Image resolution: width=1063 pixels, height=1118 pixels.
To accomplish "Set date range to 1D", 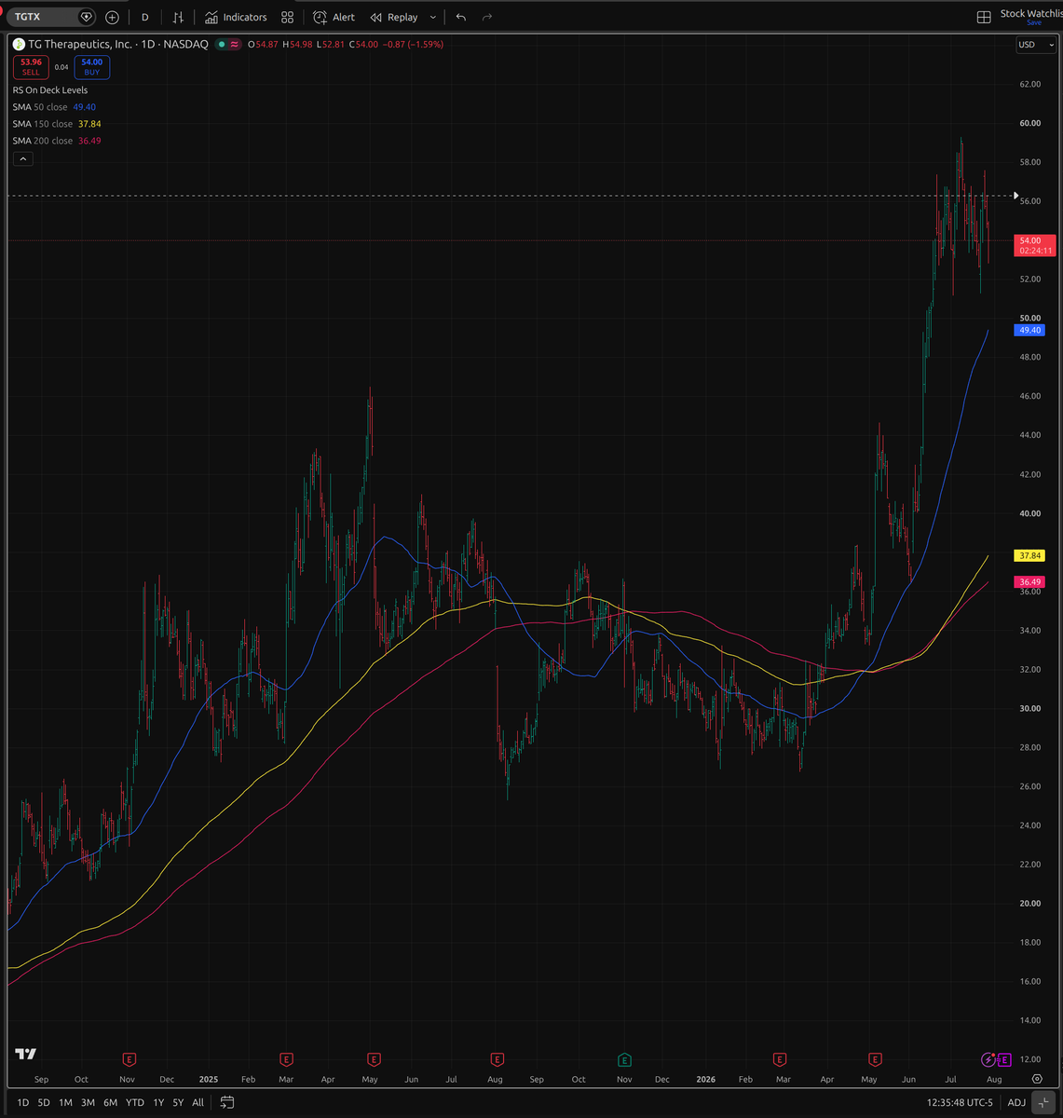I will tap(22, 1102).
